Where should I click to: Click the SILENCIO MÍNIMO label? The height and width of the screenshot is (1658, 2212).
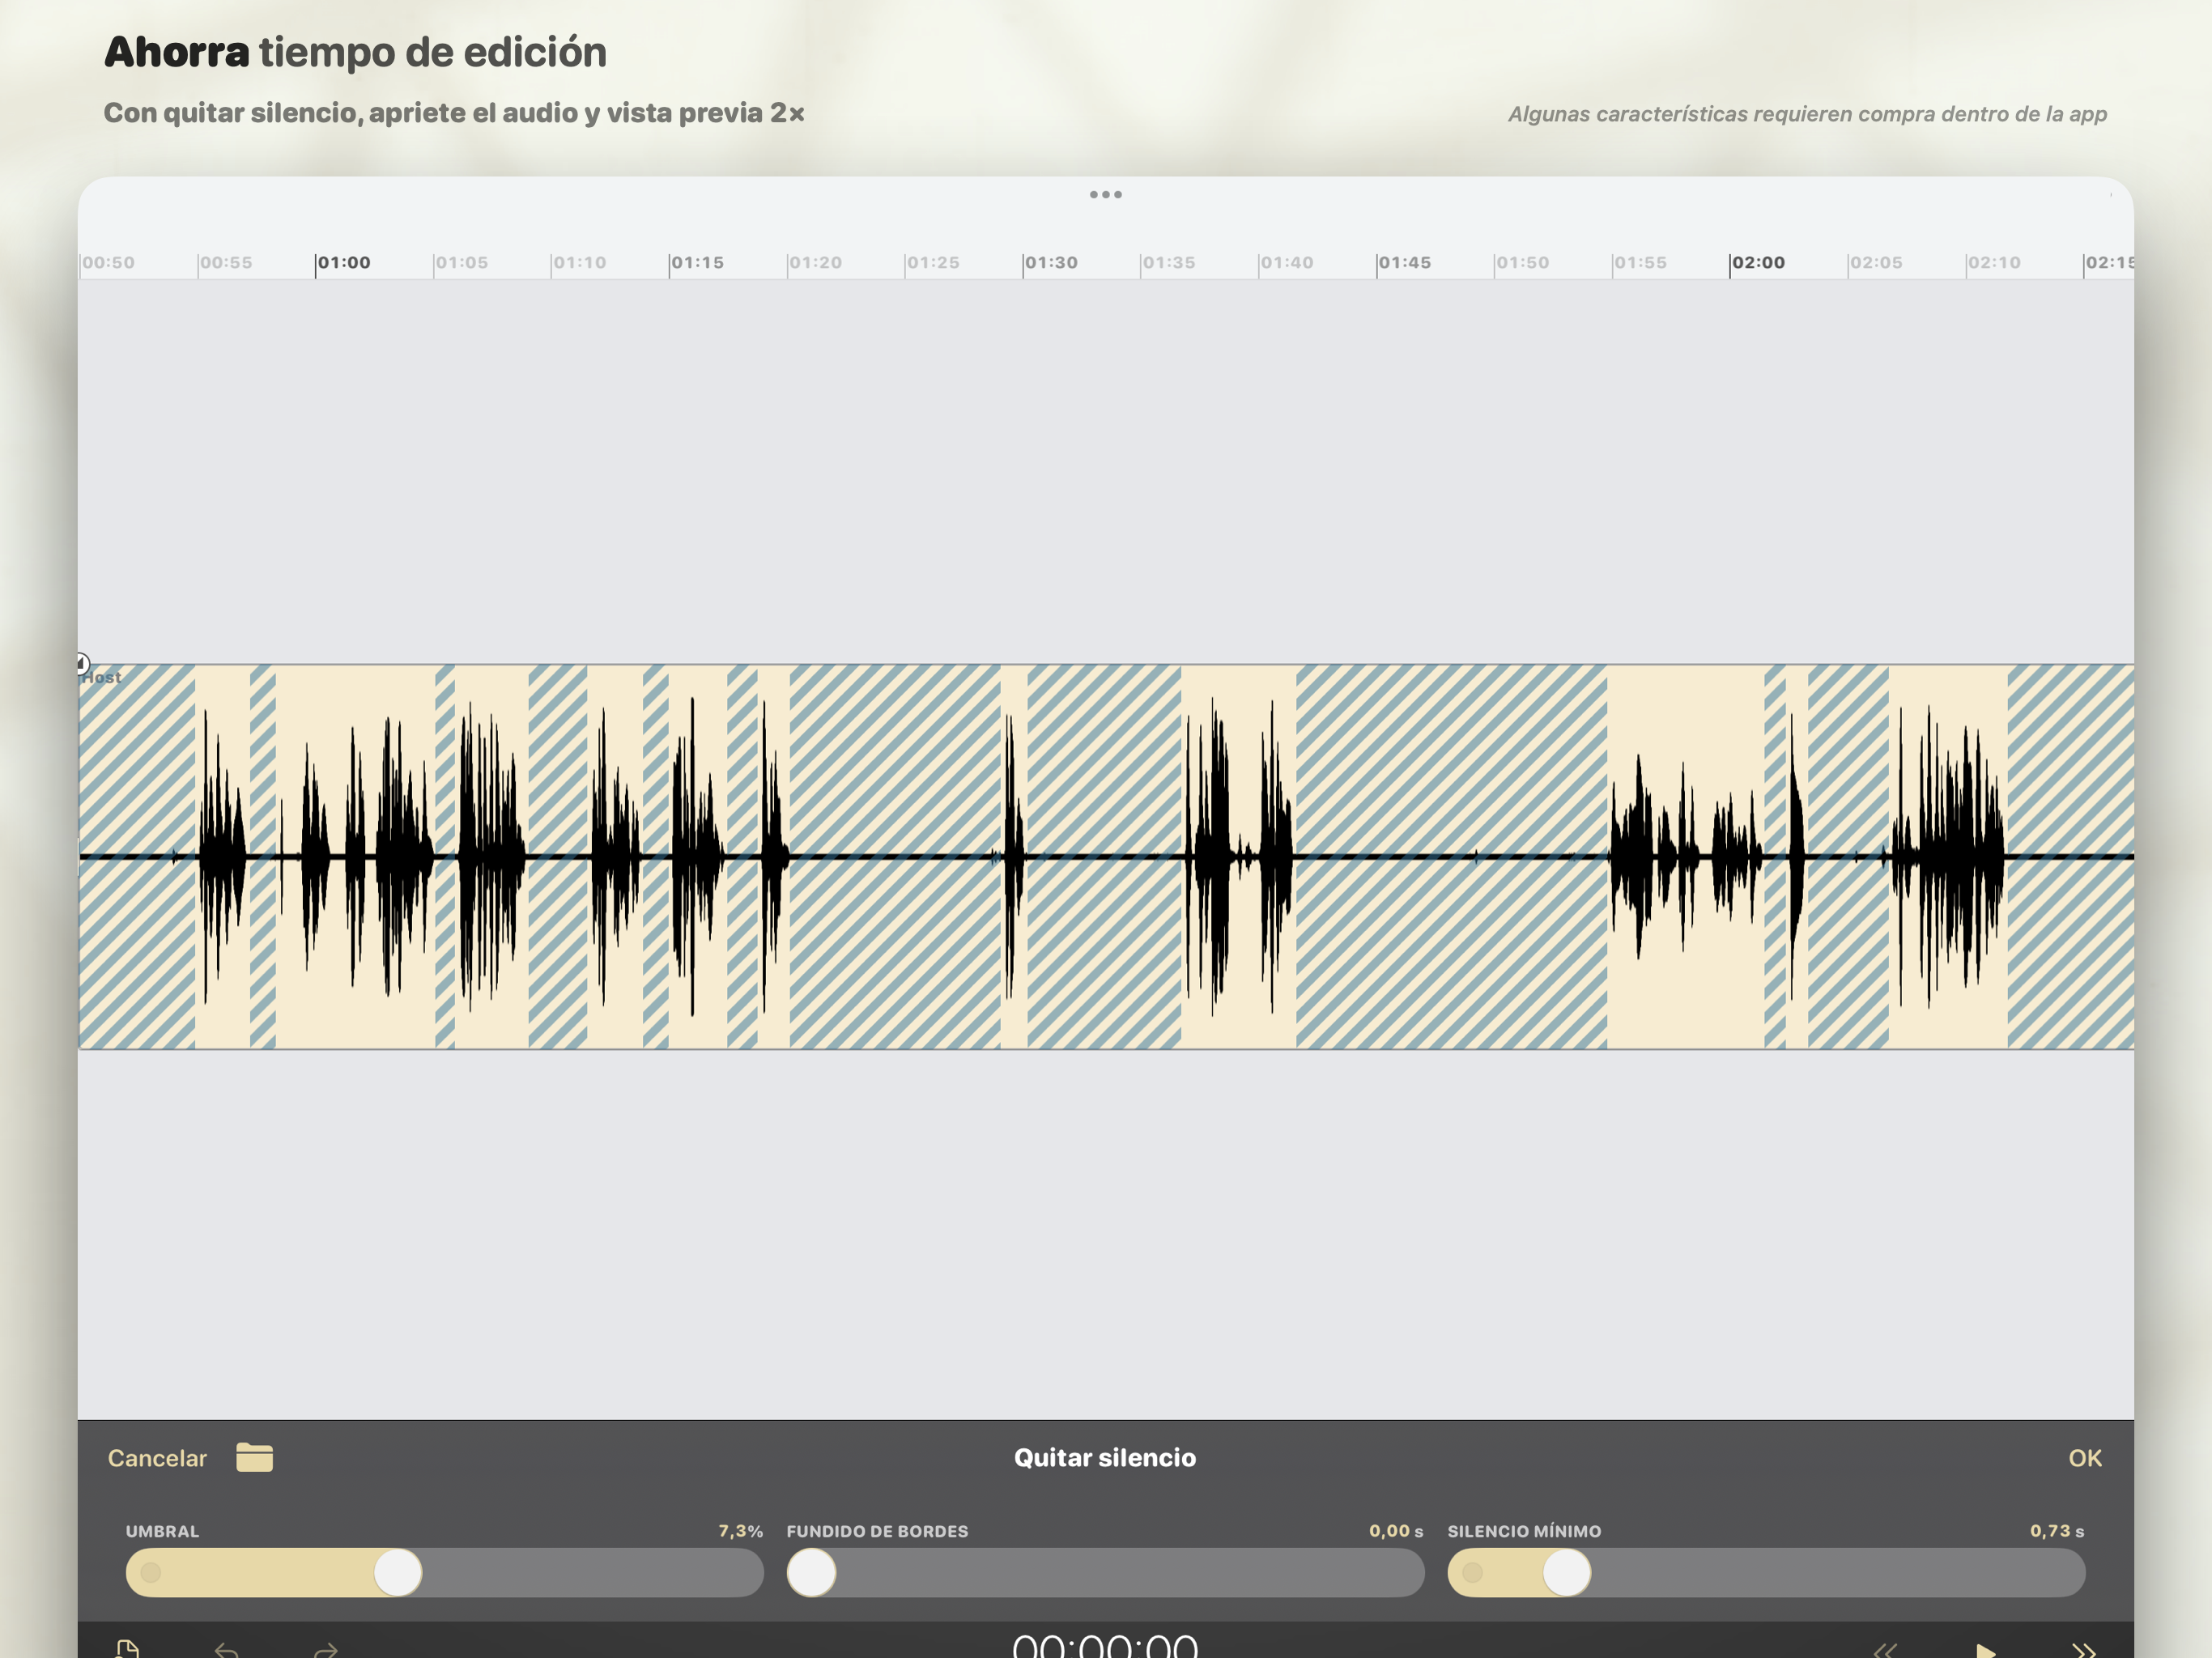pos(1524,1531)
